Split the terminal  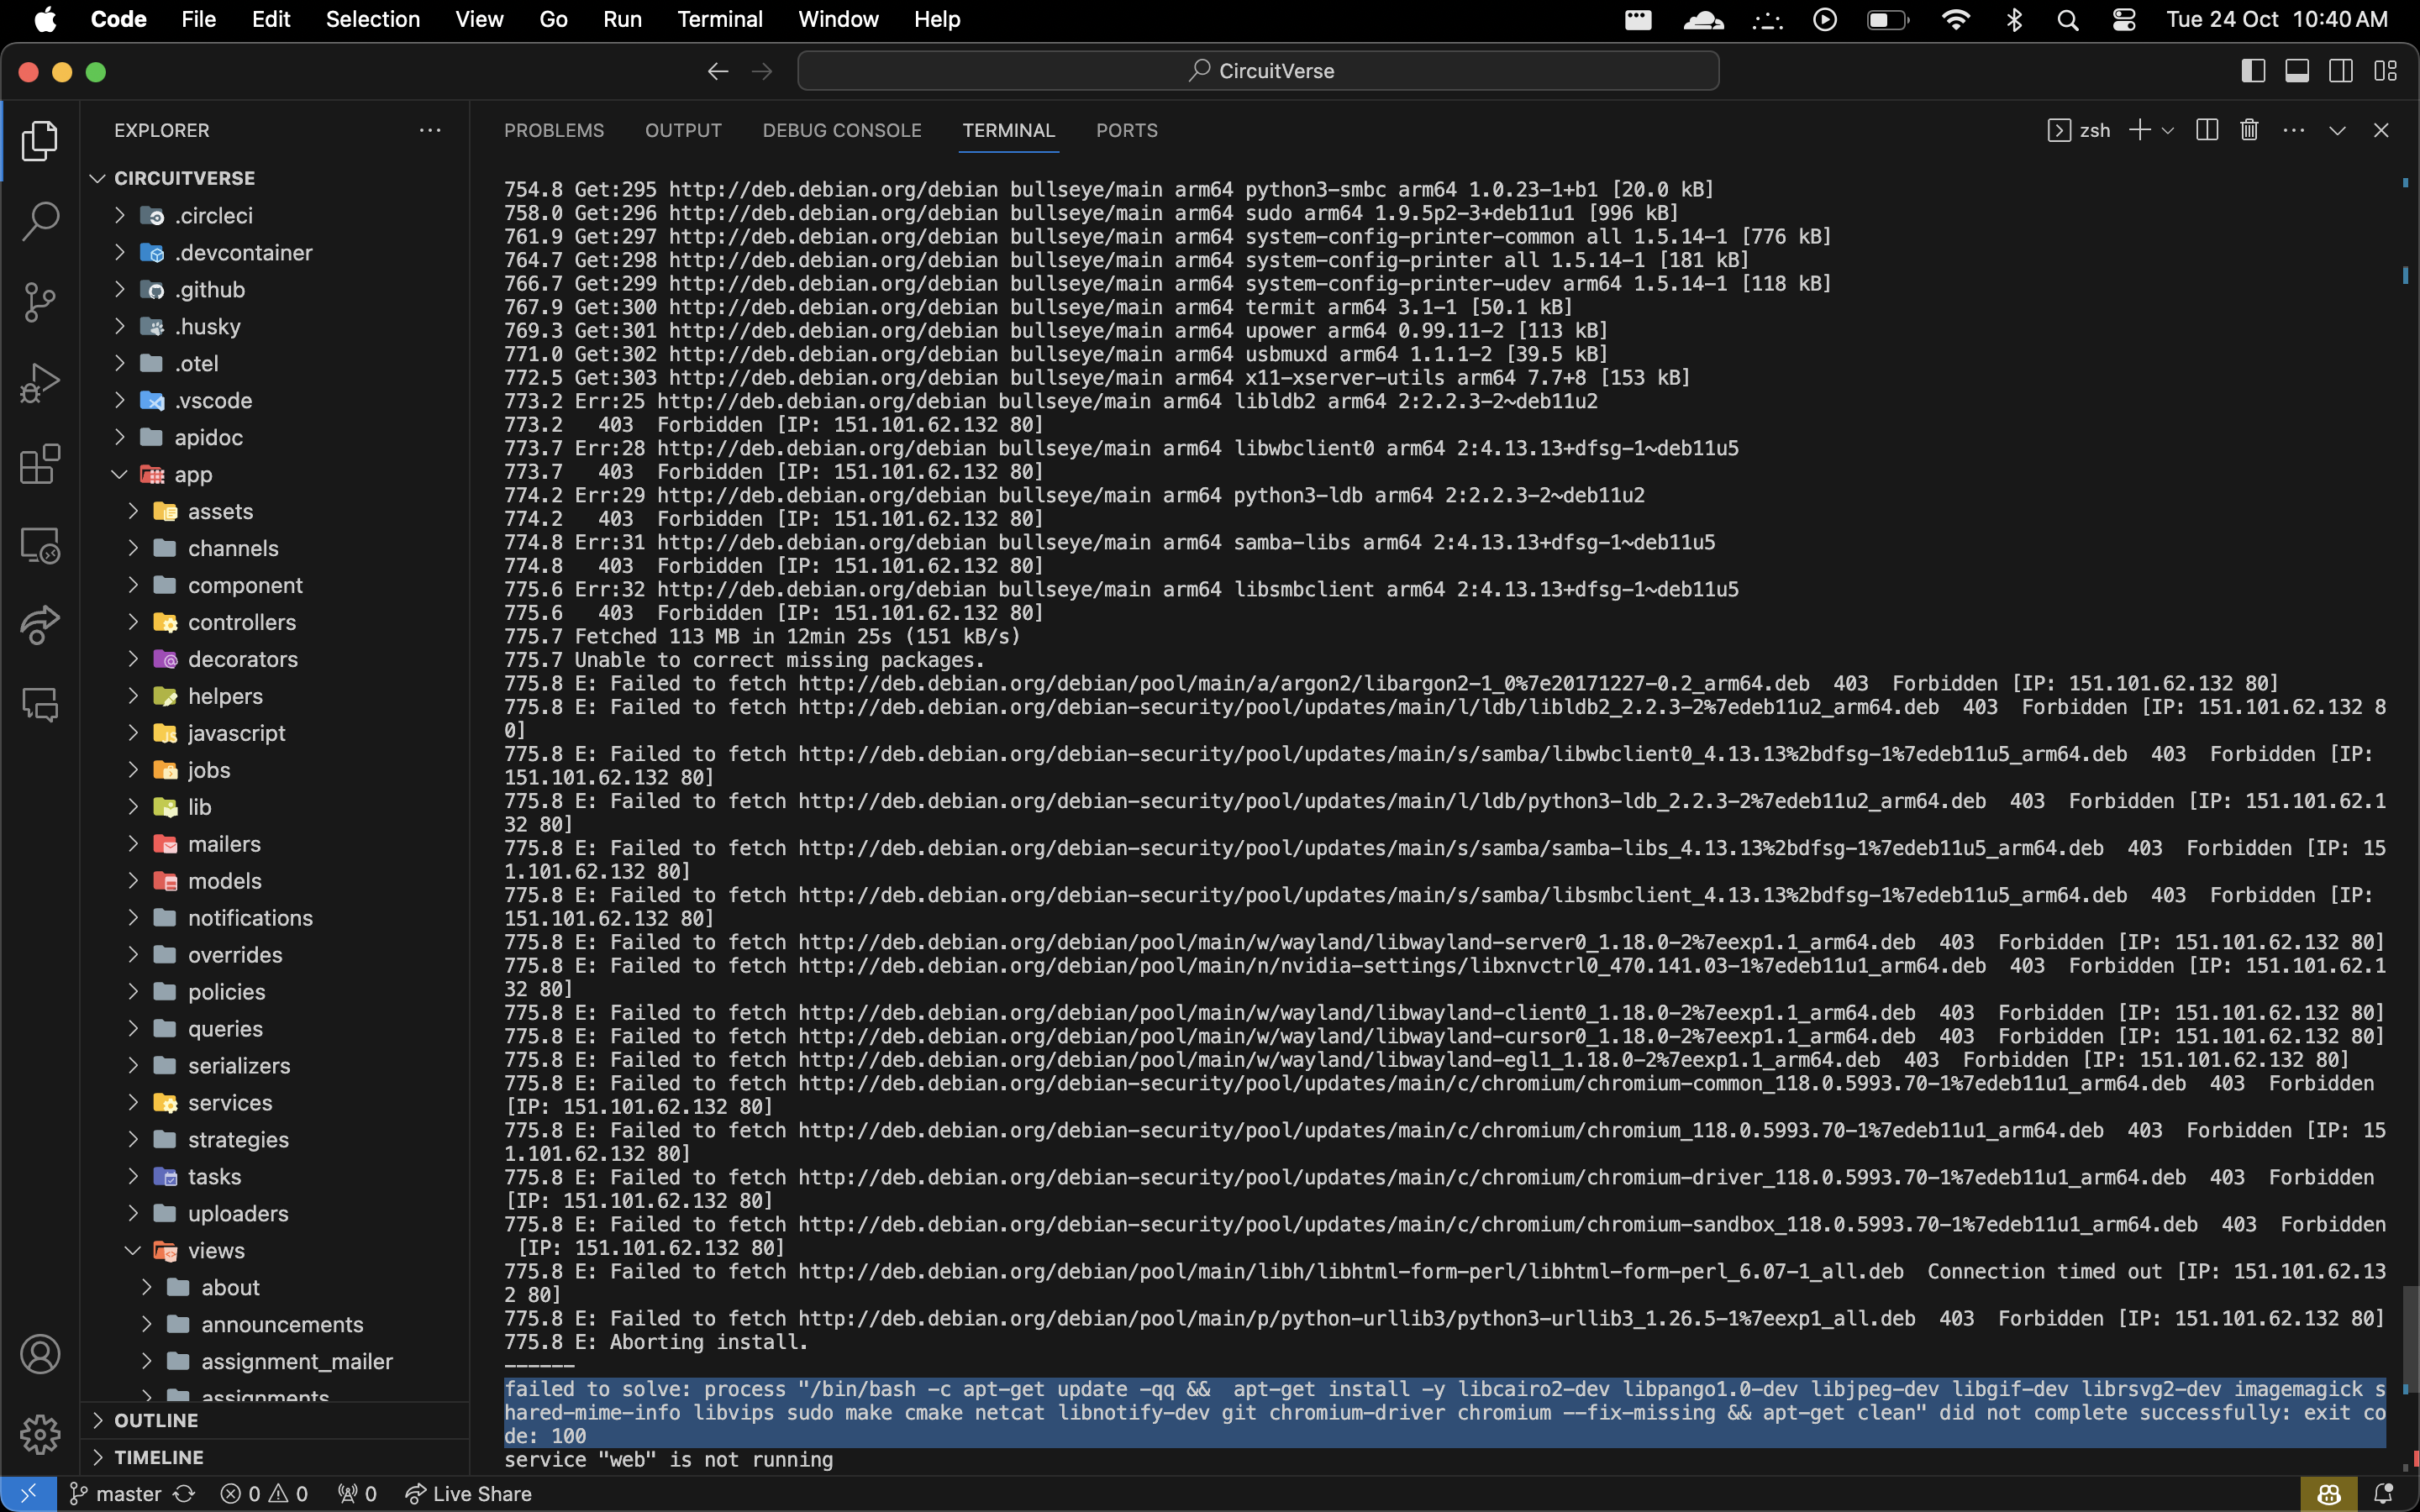(2205, 130)
